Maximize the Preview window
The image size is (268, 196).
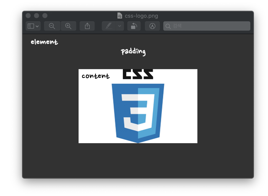pos(45,15)
